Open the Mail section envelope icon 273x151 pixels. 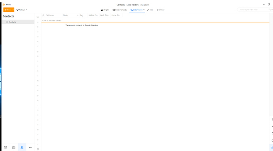click(x=6, y=147)
